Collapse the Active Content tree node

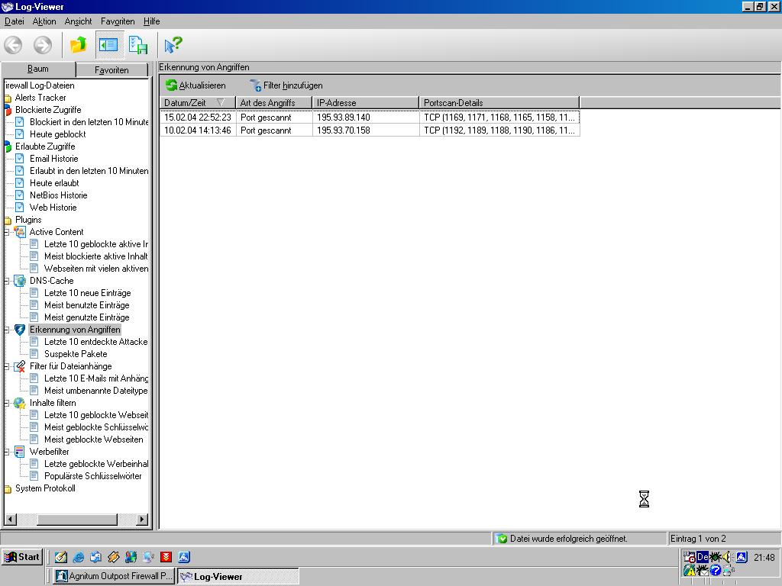[x=6, y=232]
